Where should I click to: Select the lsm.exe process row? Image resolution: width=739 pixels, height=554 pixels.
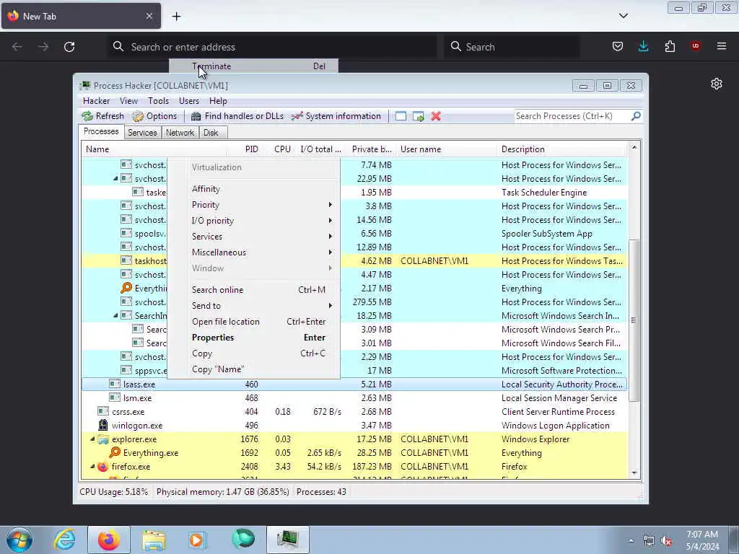[x=354, y=398]
